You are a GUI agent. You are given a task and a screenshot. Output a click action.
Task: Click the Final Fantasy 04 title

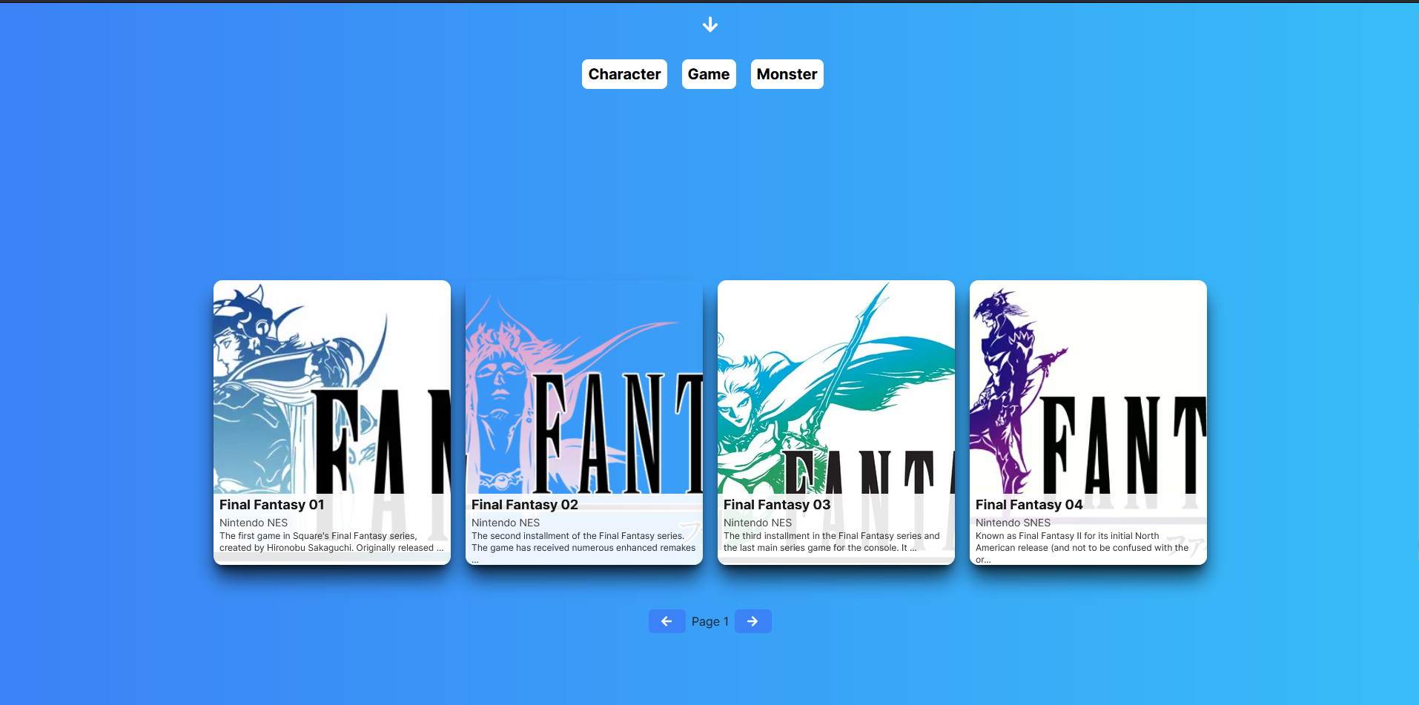click(x=1029, y=504)
